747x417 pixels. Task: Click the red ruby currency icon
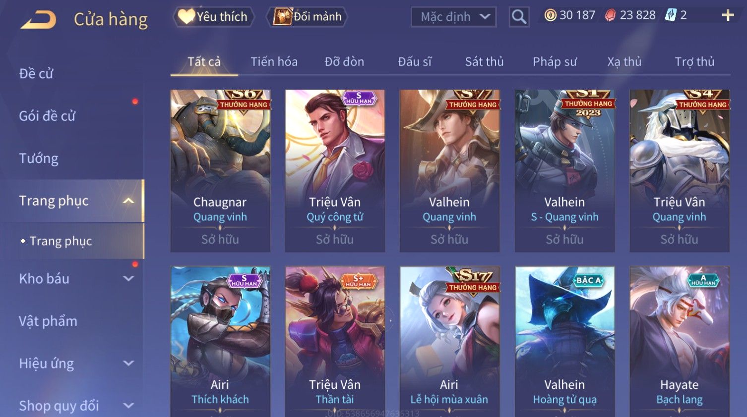pyautogui.click(x=611, y=15)
